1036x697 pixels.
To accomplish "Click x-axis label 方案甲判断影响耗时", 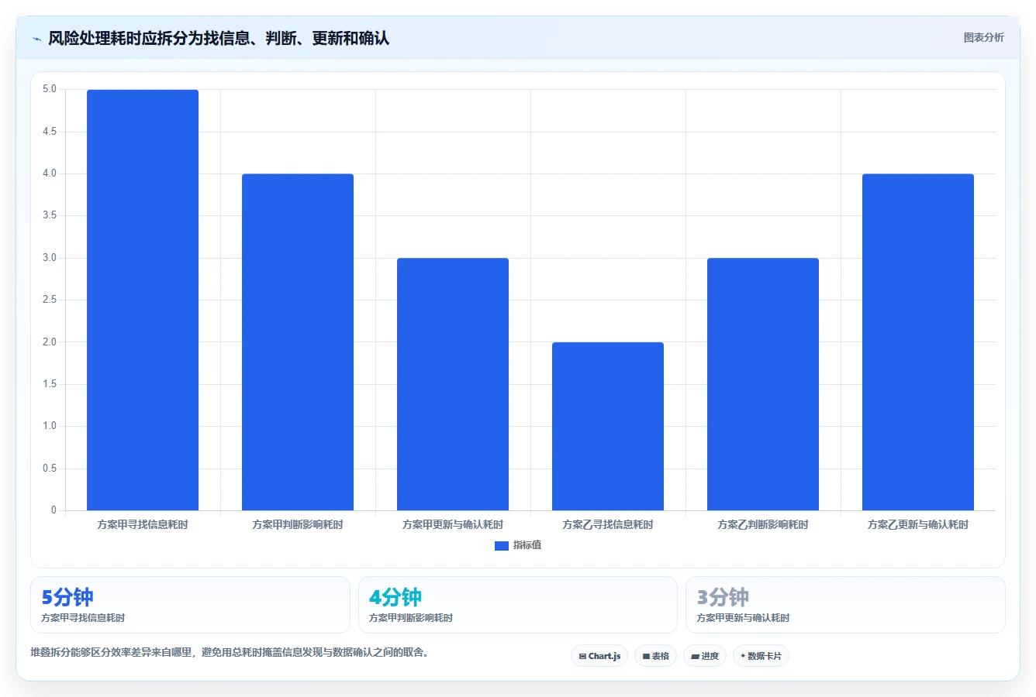I will [298, 525].
